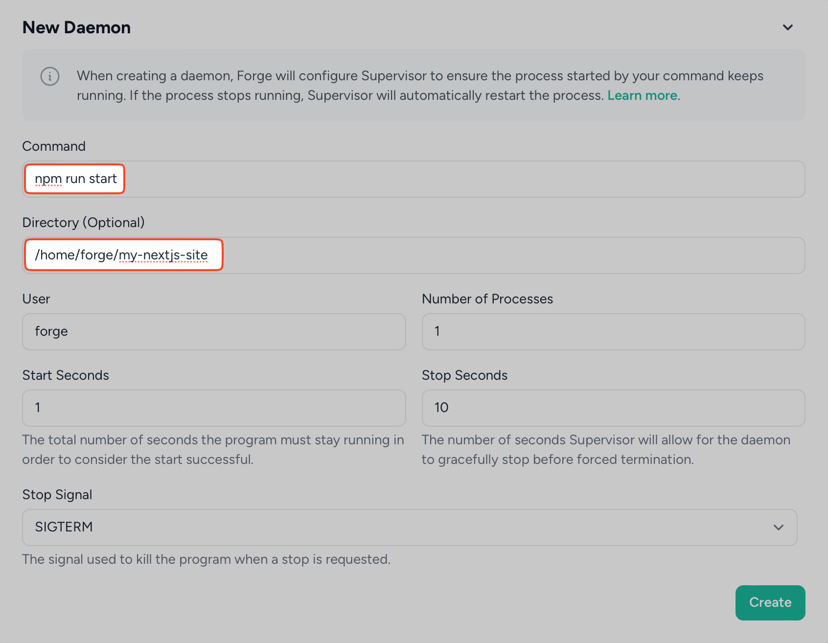Click the New Daemon heading
The image size is (828, 643).
tap(76, 27)
